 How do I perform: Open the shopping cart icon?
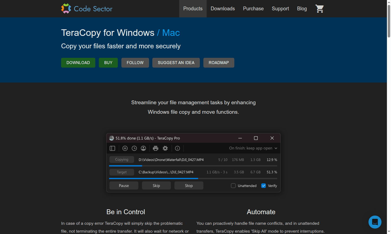[x=320, y=8]
